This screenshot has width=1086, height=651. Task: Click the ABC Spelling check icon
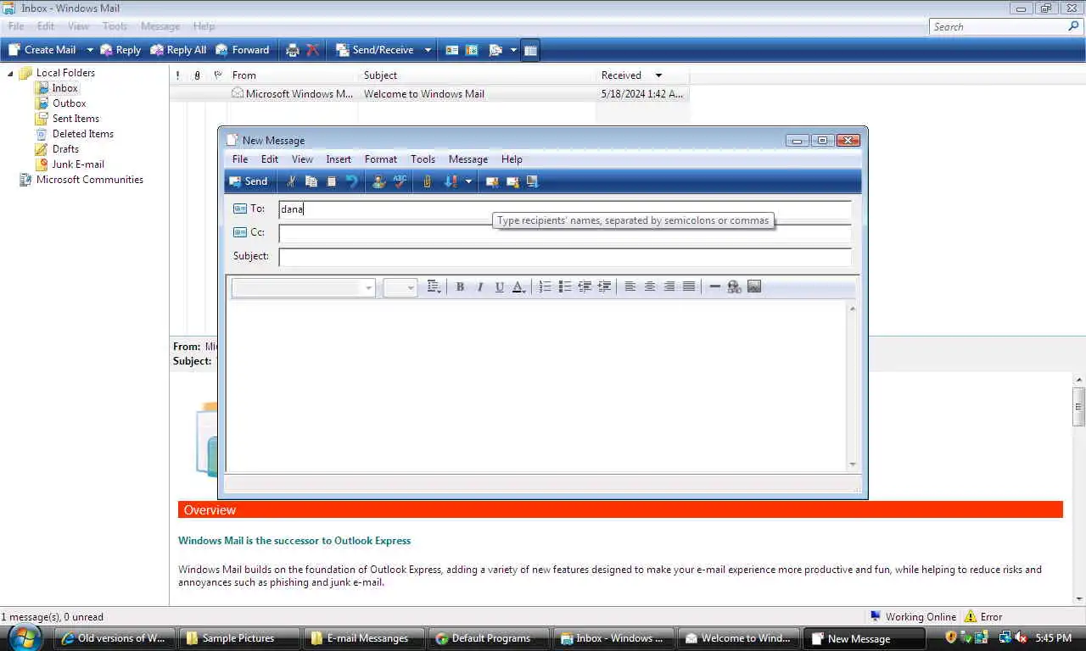400,181
